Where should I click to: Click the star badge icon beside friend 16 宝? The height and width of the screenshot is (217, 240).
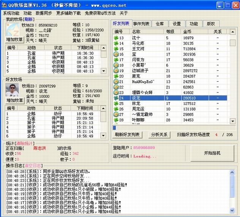116,54
